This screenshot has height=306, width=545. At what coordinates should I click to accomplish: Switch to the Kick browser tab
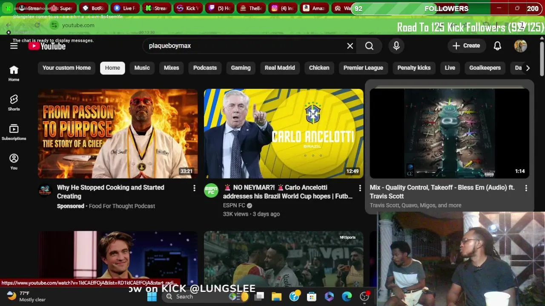[x=188, y=8]
